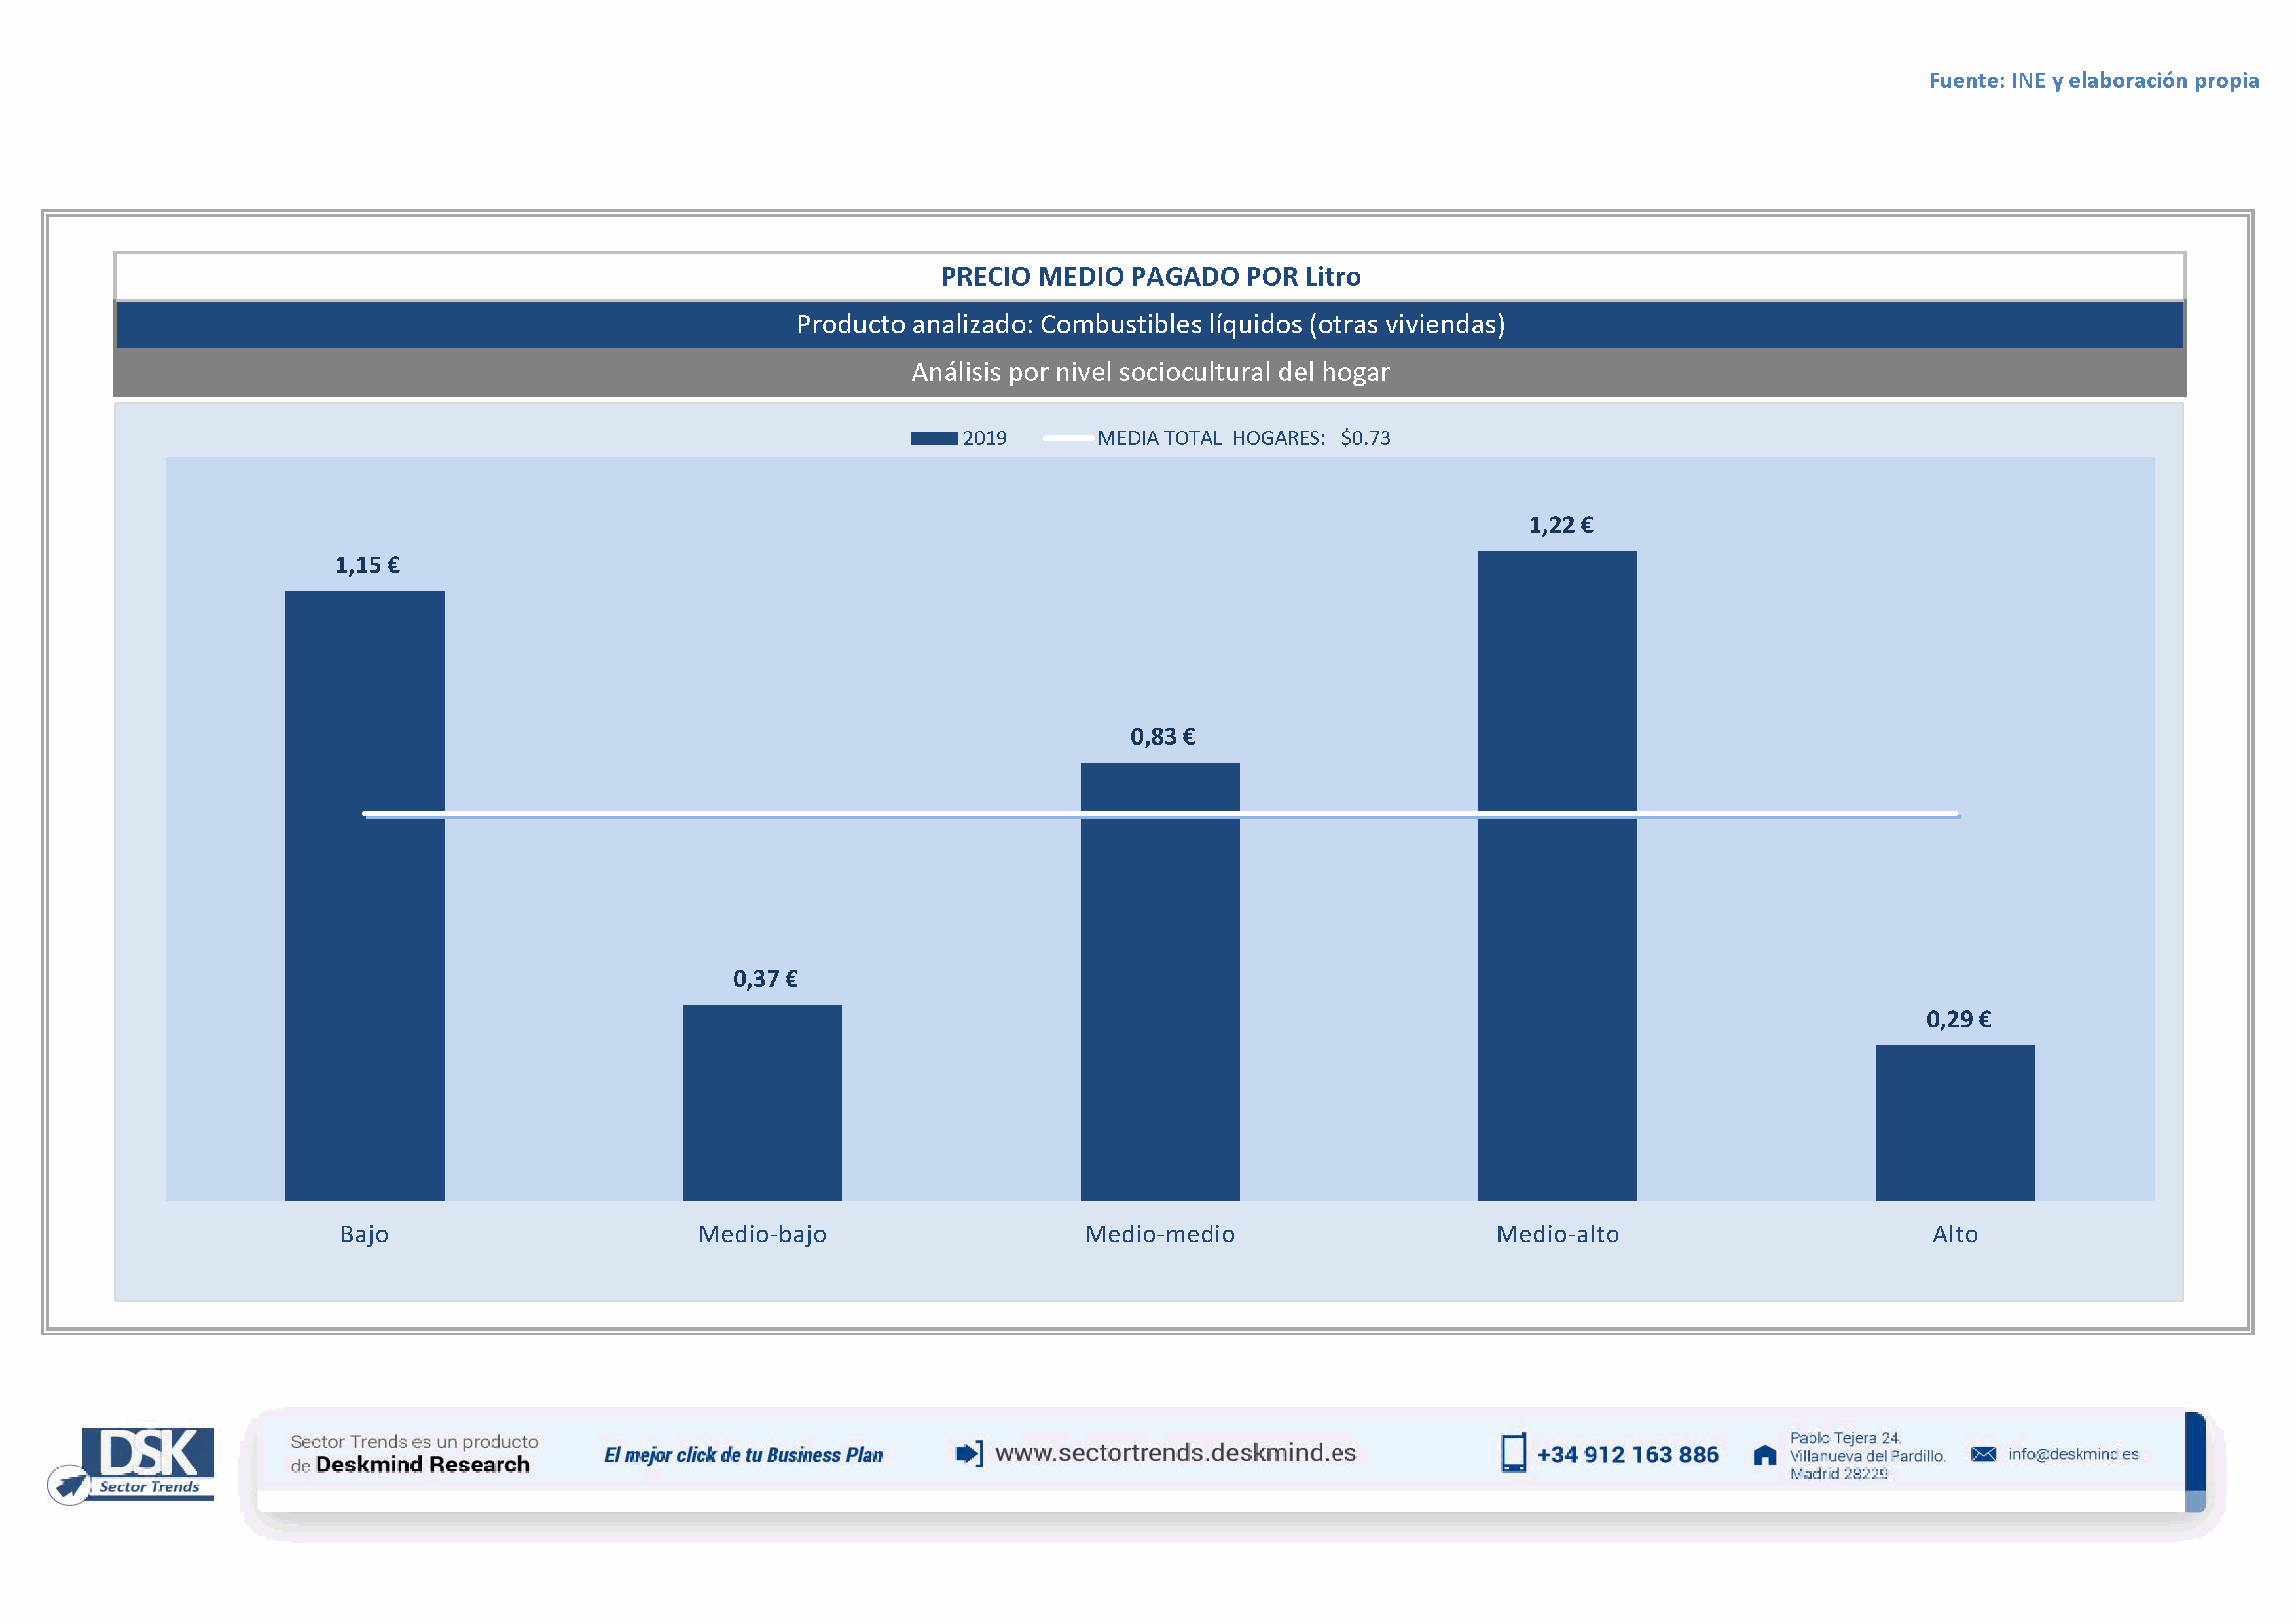Select the Alto bar
Viewport: 2296px width, 1624px height.
1955,1122
